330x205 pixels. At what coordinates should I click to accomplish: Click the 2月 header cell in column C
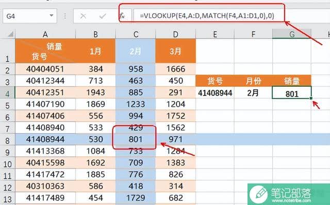point(136,51)
